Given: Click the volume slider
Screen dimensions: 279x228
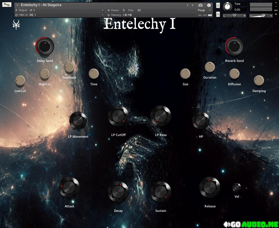Looking at the screenshot, I should point(261,16).
